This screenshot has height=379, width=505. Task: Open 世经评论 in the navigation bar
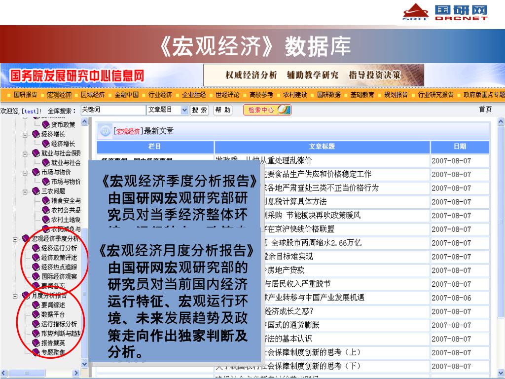[x=227, y=95]
